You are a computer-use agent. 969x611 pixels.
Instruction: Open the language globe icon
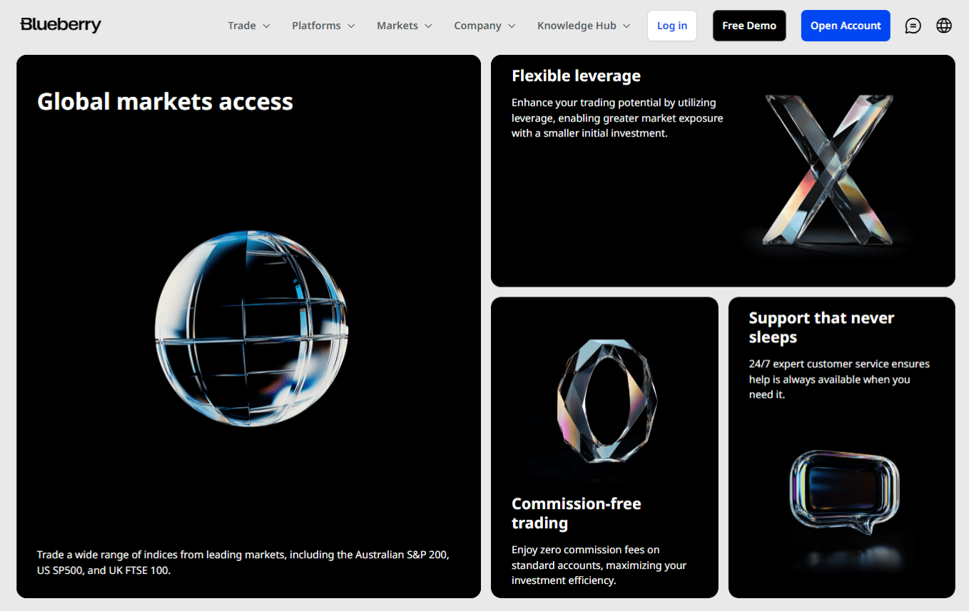point(944,26)
